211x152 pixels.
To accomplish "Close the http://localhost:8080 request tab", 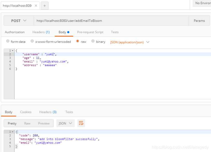I will (x=36, y=6).
